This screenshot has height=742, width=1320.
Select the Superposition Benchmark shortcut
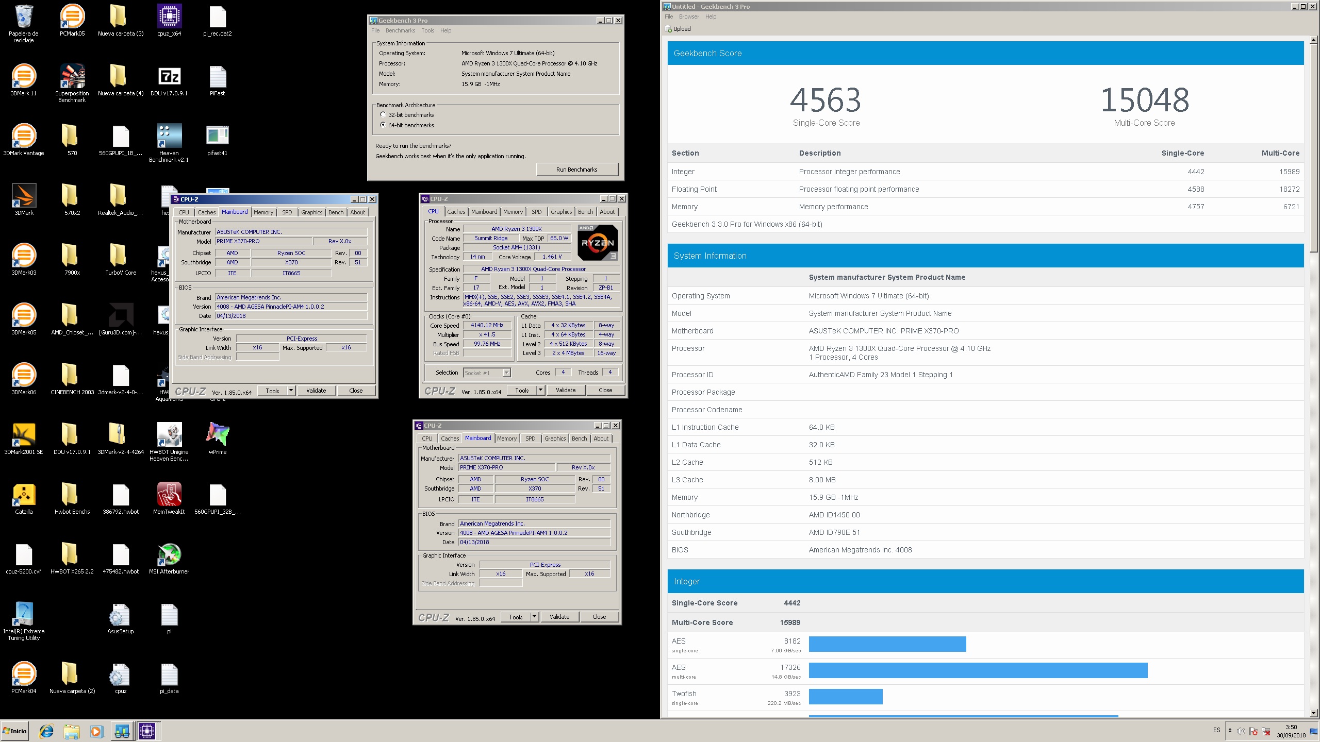click(x=72, y=83)
